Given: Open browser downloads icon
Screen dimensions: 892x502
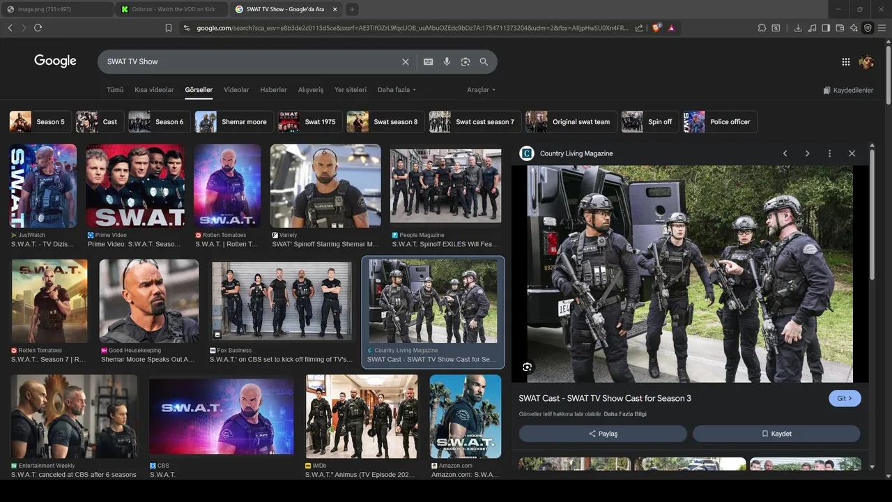Looking at the screenshot, I should [x=798, y=28].
